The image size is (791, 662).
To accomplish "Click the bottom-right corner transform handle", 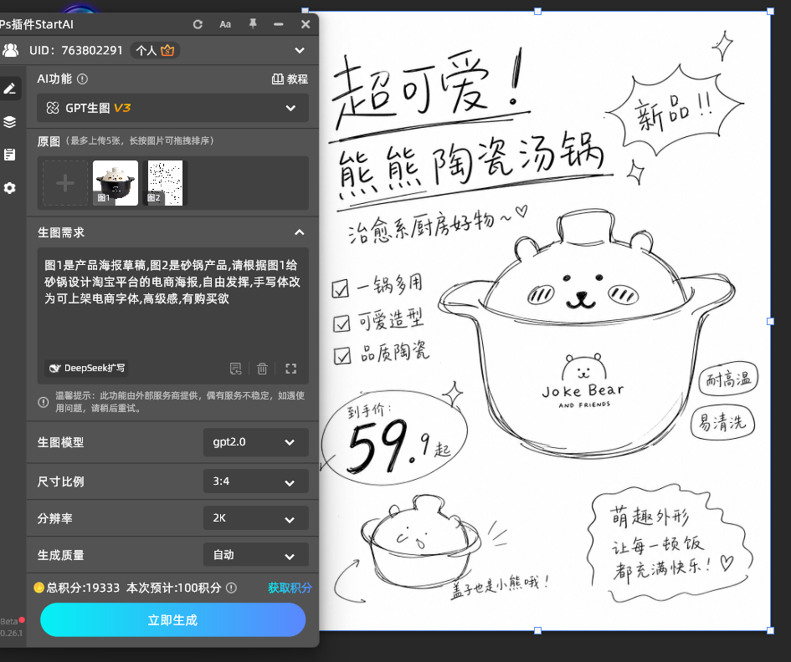I will 770,631.
